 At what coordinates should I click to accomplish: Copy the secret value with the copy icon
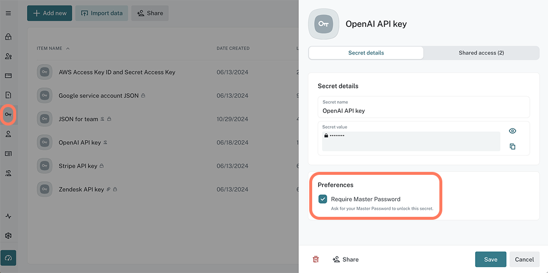point(512,147)
